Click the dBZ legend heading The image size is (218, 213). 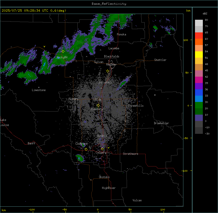pos(205,14)
